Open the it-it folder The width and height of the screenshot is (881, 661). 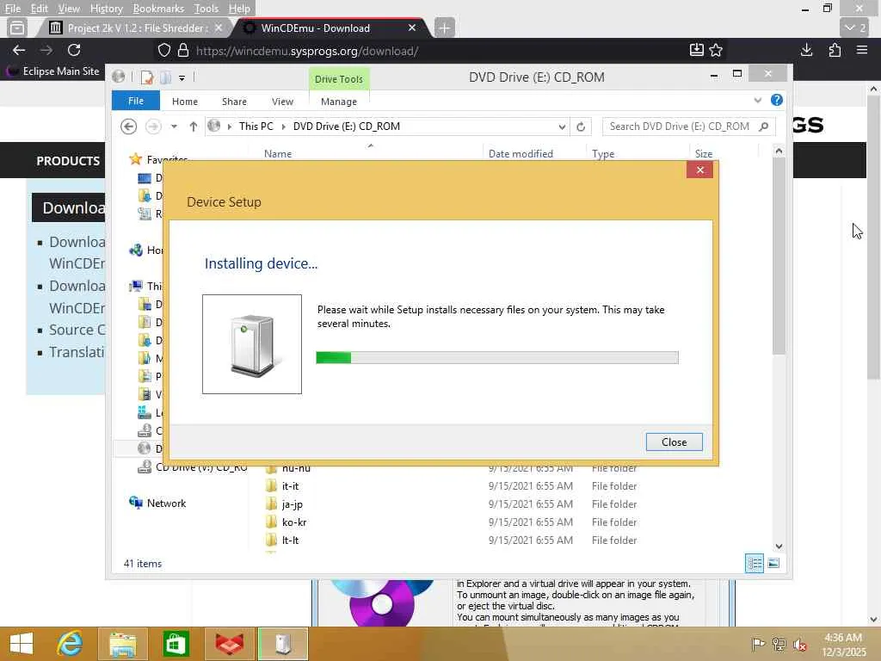click(x=290, y=486)
